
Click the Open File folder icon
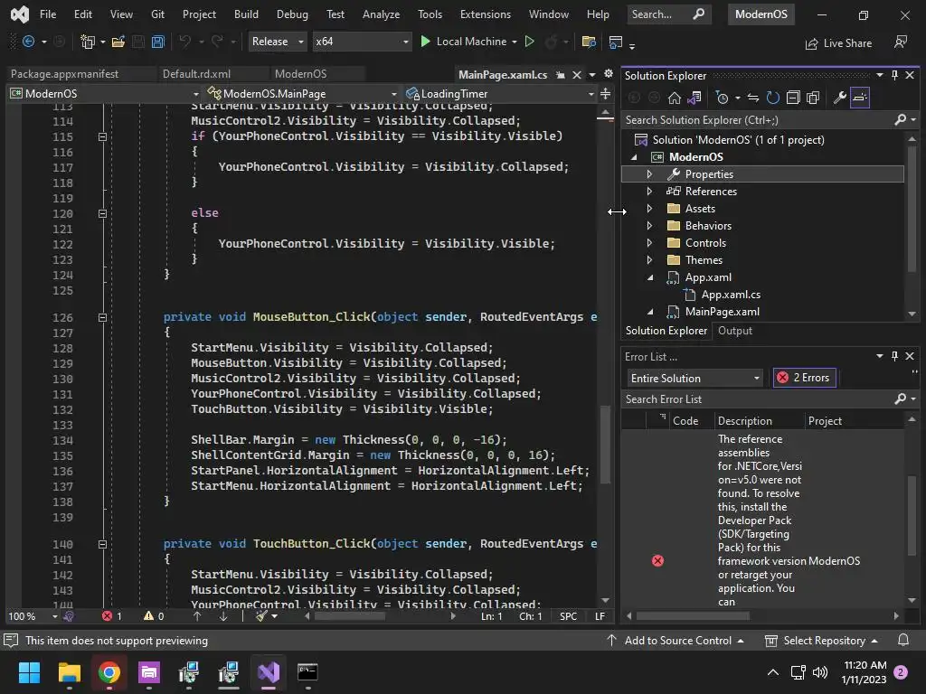point(118,42)
